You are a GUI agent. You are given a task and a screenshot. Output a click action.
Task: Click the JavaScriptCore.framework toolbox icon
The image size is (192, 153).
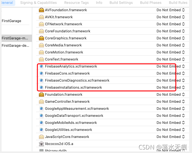(41, 137)
